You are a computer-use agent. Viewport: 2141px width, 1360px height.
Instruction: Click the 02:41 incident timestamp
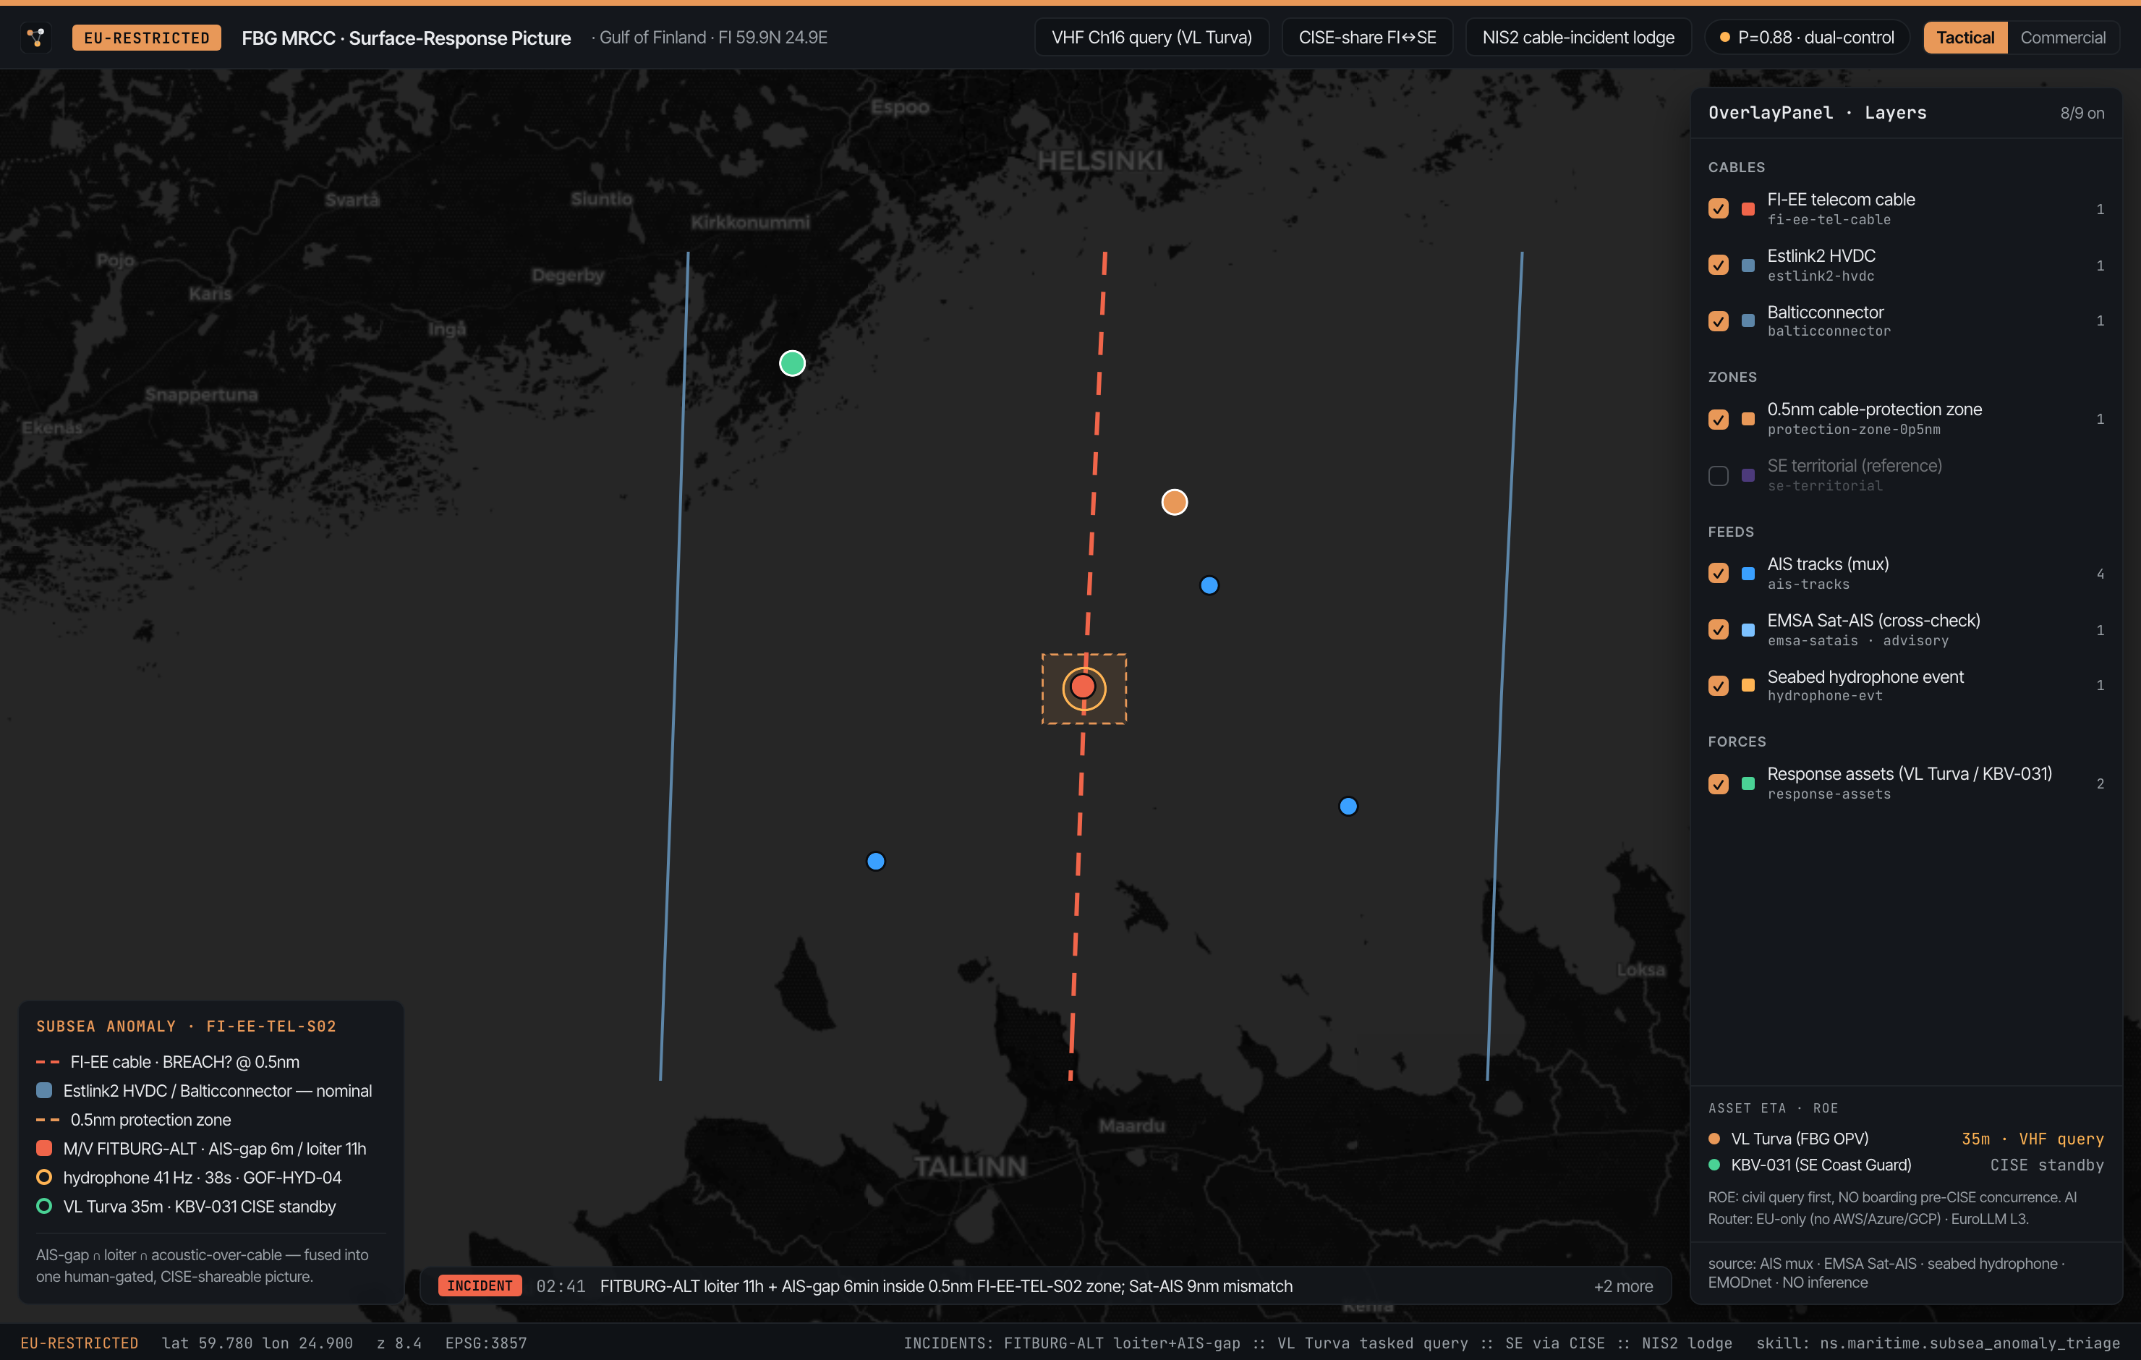pyautogui.click(x=561, y=1286)
